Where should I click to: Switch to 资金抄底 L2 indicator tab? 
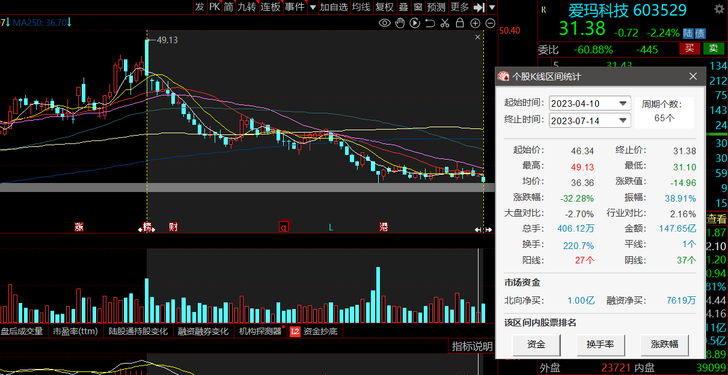pos(314,331)
